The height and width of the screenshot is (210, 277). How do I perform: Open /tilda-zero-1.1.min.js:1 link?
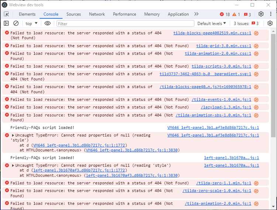coord(224,183)
